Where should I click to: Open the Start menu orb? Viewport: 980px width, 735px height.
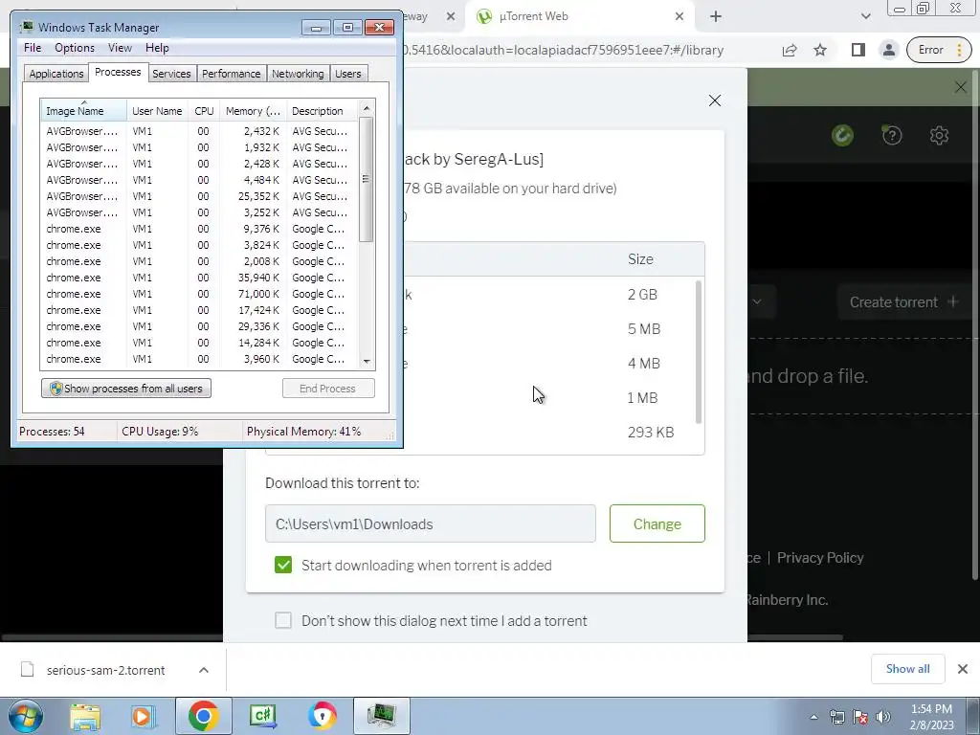[26, 716]
